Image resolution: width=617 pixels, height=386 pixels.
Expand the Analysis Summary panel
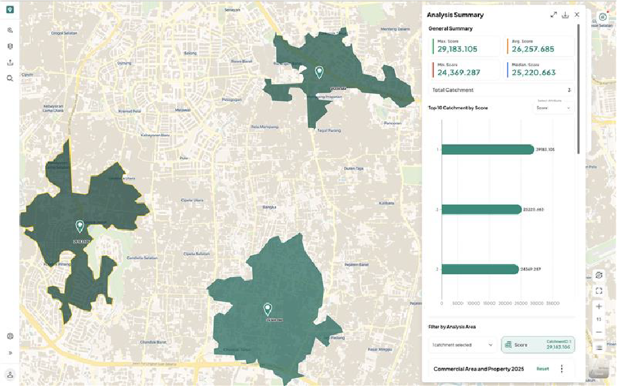pos(553,15)
